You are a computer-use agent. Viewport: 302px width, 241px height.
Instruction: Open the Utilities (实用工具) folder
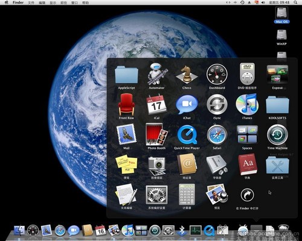[x=277, y=165]
